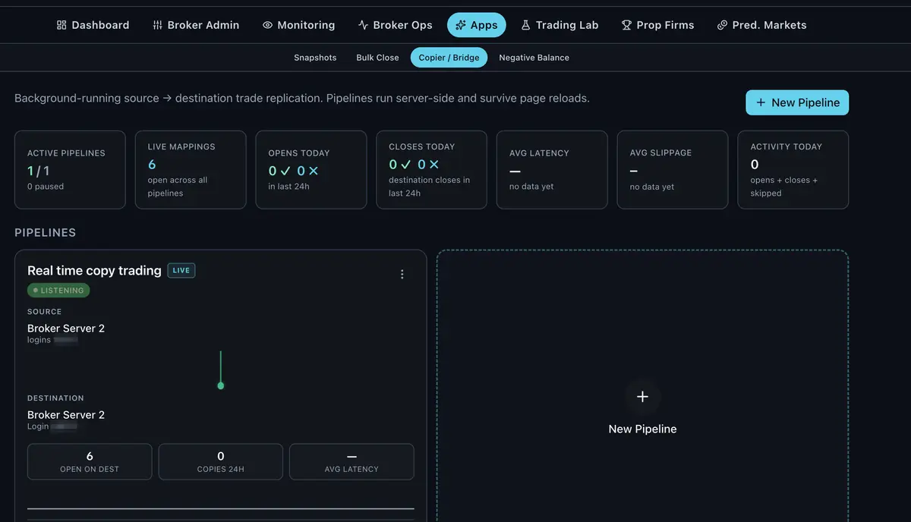Click the Live Mappings stat card

click(x=191, y=170)
